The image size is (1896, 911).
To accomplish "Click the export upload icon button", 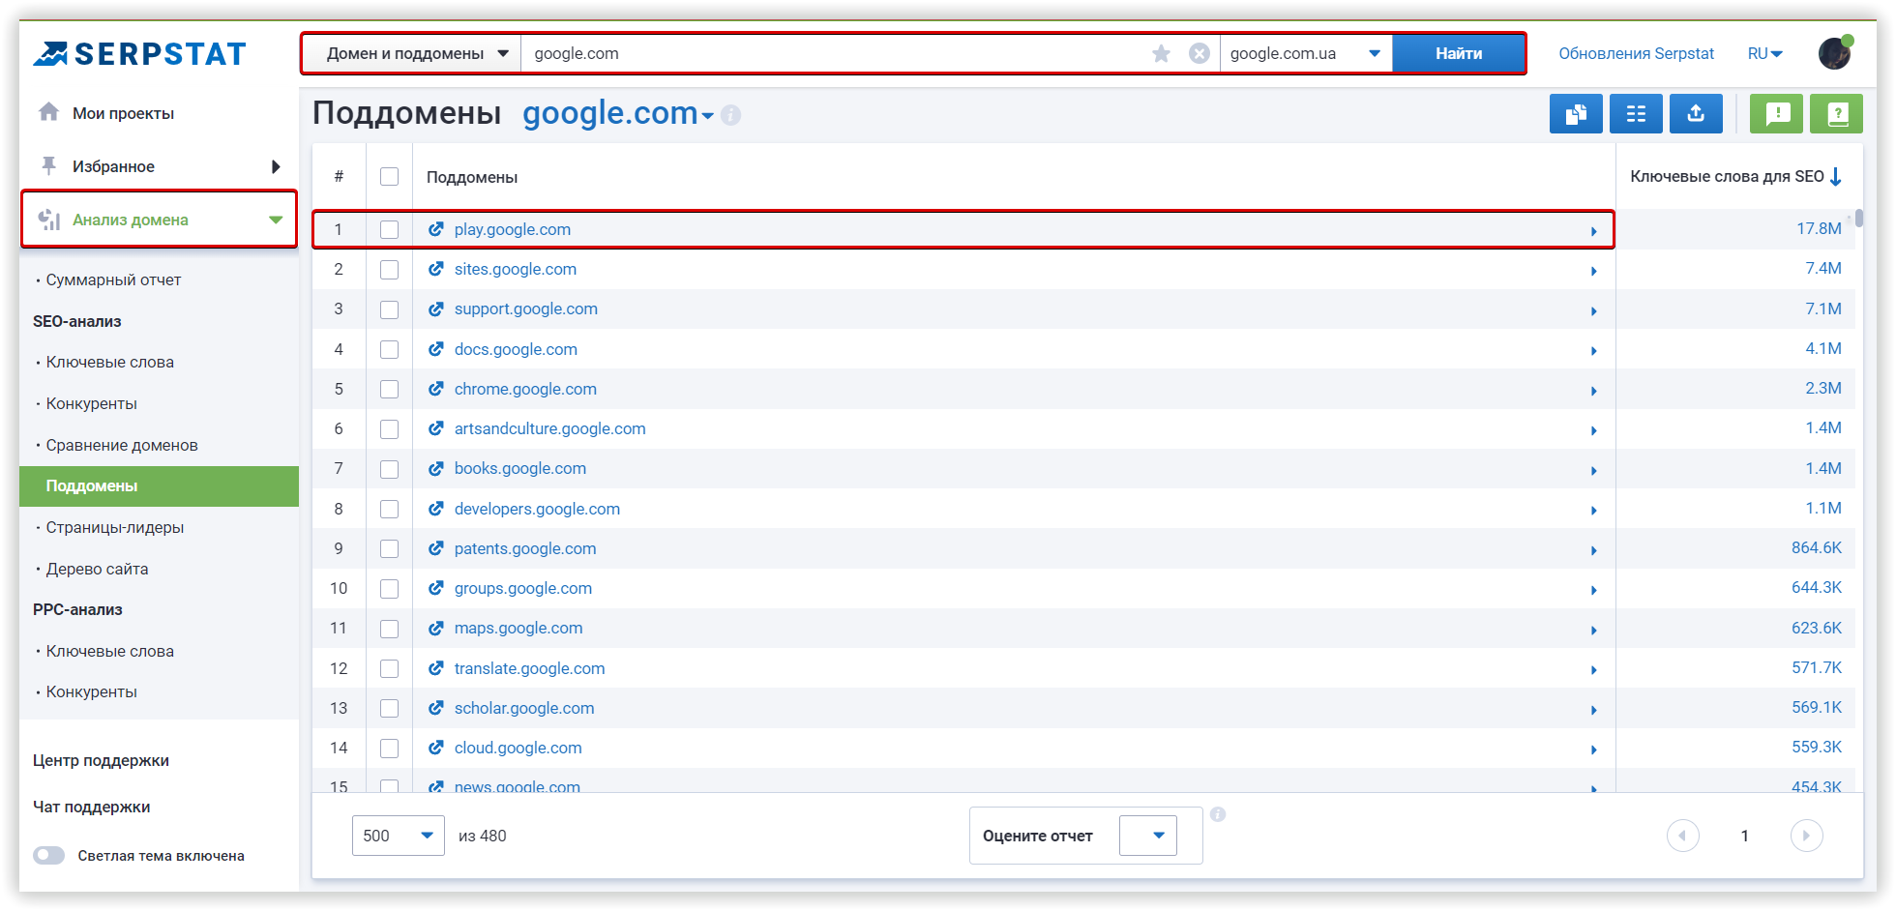I will click(1696, 114).
